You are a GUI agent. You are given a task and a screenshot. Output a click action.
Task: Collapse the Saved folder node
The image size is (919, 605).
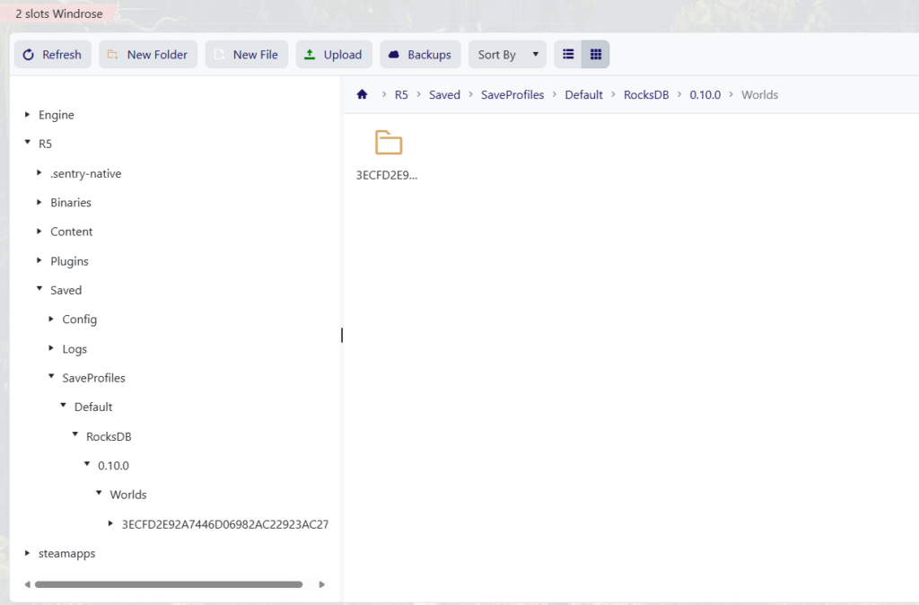[x=39, y=290]
